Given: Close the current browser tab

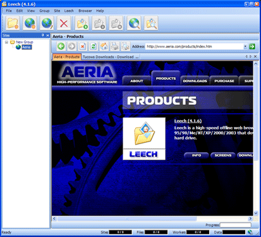Looking at the screenshot, I should (255, 56).
